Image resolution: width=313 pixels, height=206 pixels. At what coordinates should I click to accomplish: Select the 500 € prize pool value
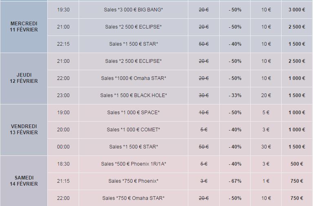point(297,164)
